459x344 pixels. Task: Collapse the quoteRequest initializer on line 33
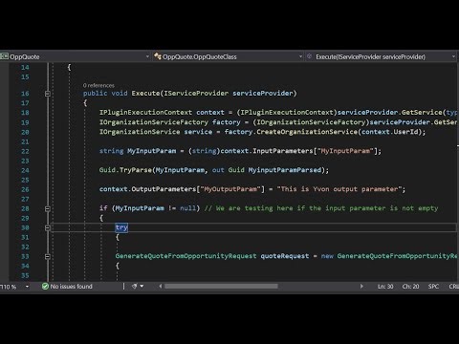[x=48, y=256]
